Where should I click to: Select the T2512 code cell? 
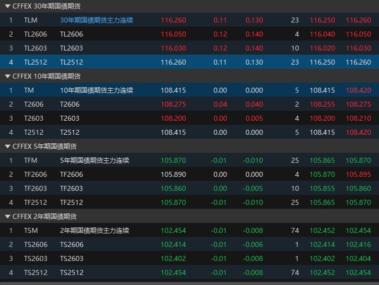coord(33,132)
